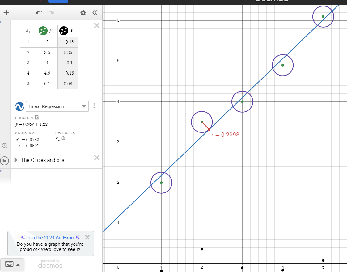
Task: Toggle the black e1 points style icon
Action: point(64,31)
